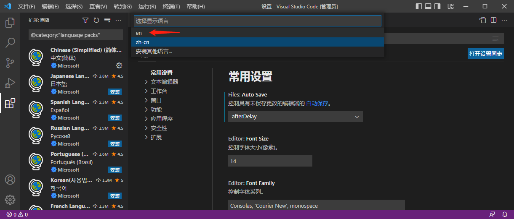Refresh the extensions list

(x=96, y=20)
